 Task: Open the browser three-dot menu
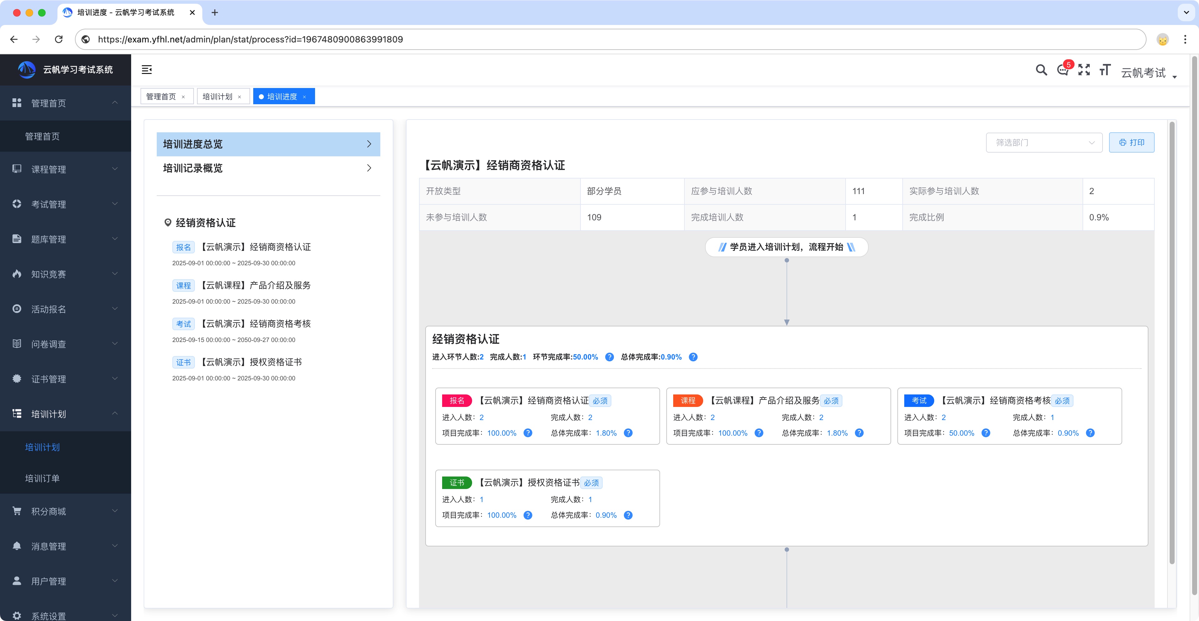(1185, 40)
